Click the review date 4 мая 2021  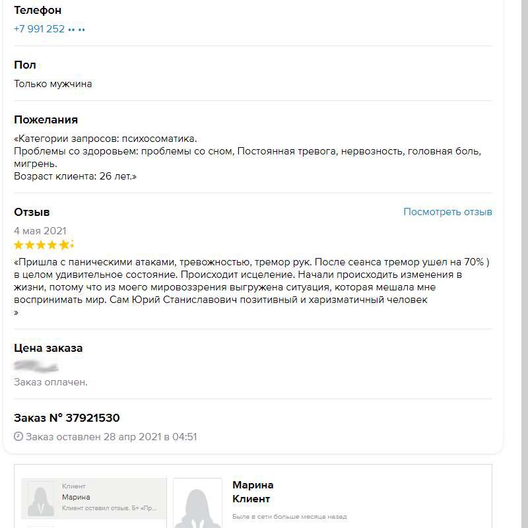(x=40, y=231)
